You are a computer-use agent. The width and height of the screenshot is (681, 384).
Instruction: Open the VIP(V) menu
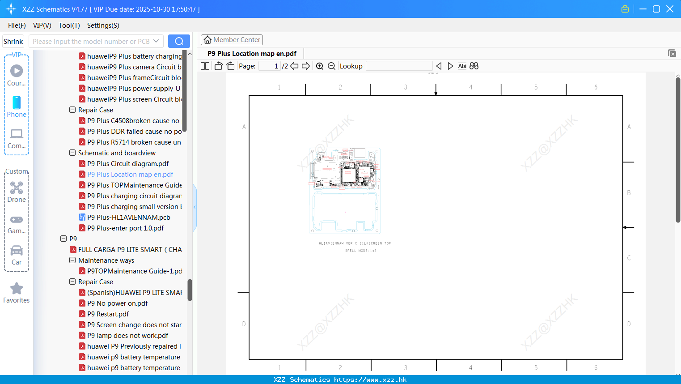(x=42, y=26)
